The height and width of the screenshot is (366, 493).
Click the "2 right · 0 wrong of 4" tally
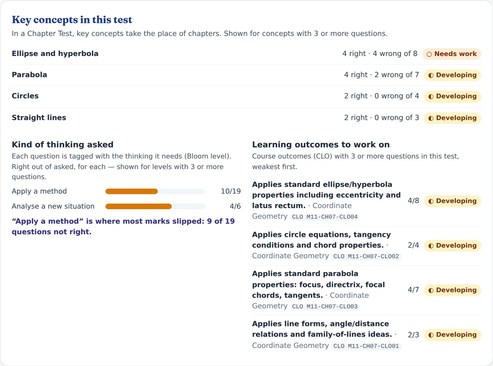click(382, 96)
